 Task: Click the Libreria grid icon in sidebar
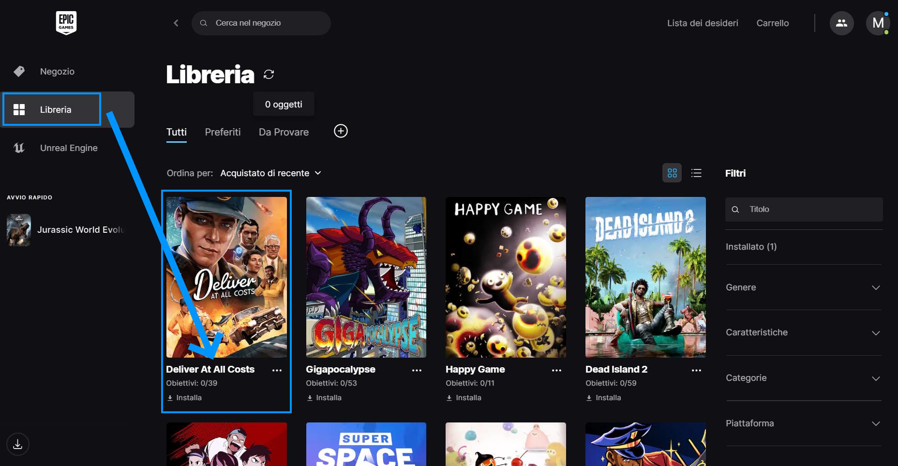tap(19, 109)
